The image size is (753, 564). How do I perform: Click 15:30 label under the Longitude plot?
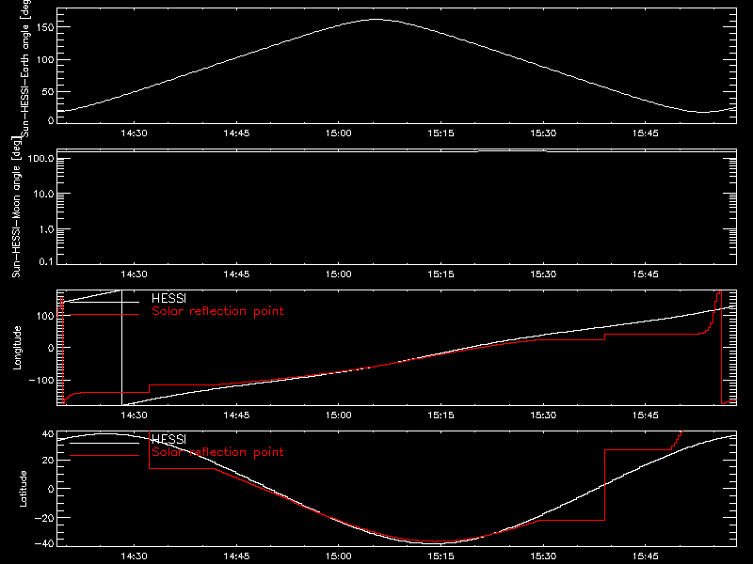(x=543, y=415)
